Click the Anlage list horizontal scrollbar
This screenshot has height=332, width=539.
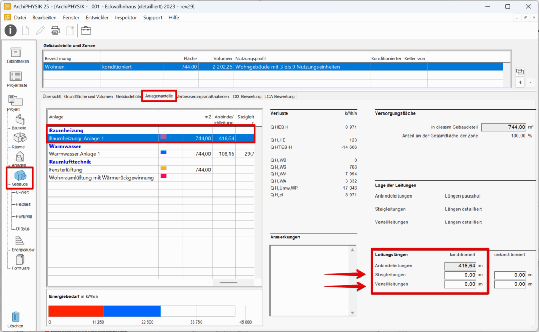[x=228, y=283]
